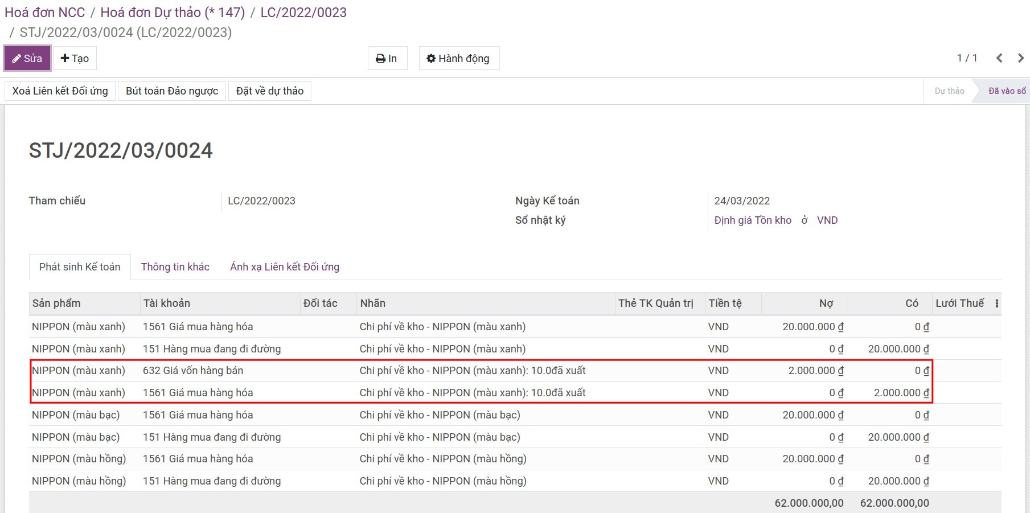Click the 1 / 1 pager counter
Image resolution: width=1030 pixels, height=513 pixels.
coord(967,58)
